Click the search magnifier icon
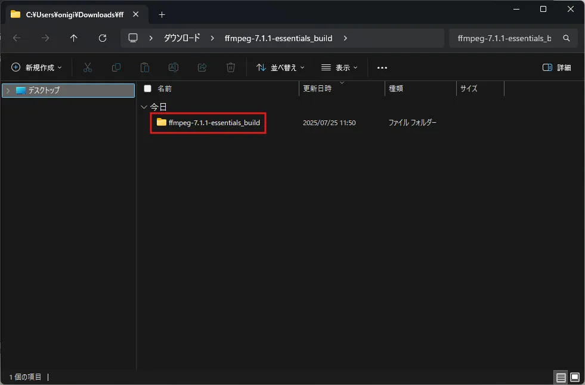This screenshot has height=385, width=585. 567,38
